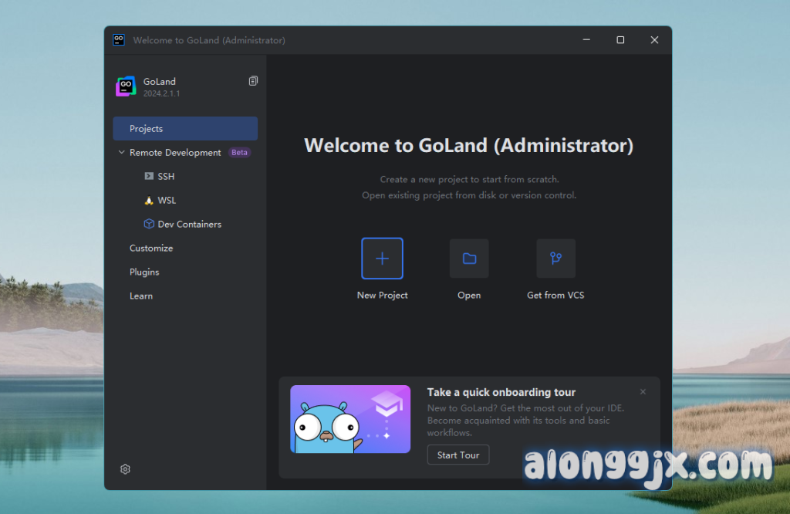The height and width of the screenshot is (514, 790).
Task: Click the Beta badge next to Remote Development
Action: 239,153
